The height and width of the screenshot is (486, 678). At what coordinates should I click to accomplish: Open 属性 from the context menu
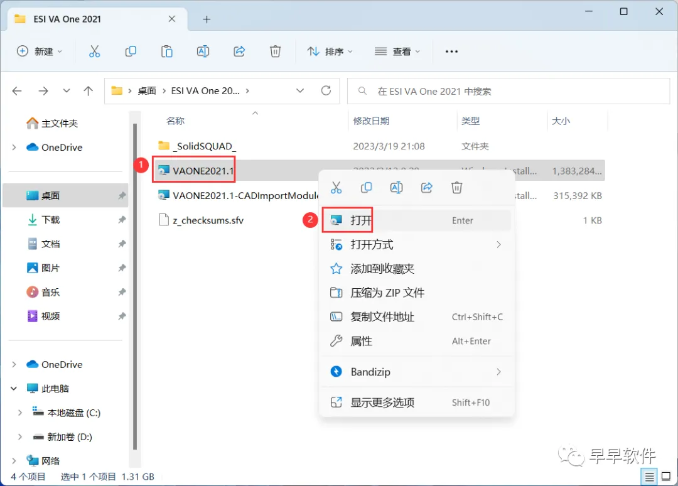(x=416, y=341)
